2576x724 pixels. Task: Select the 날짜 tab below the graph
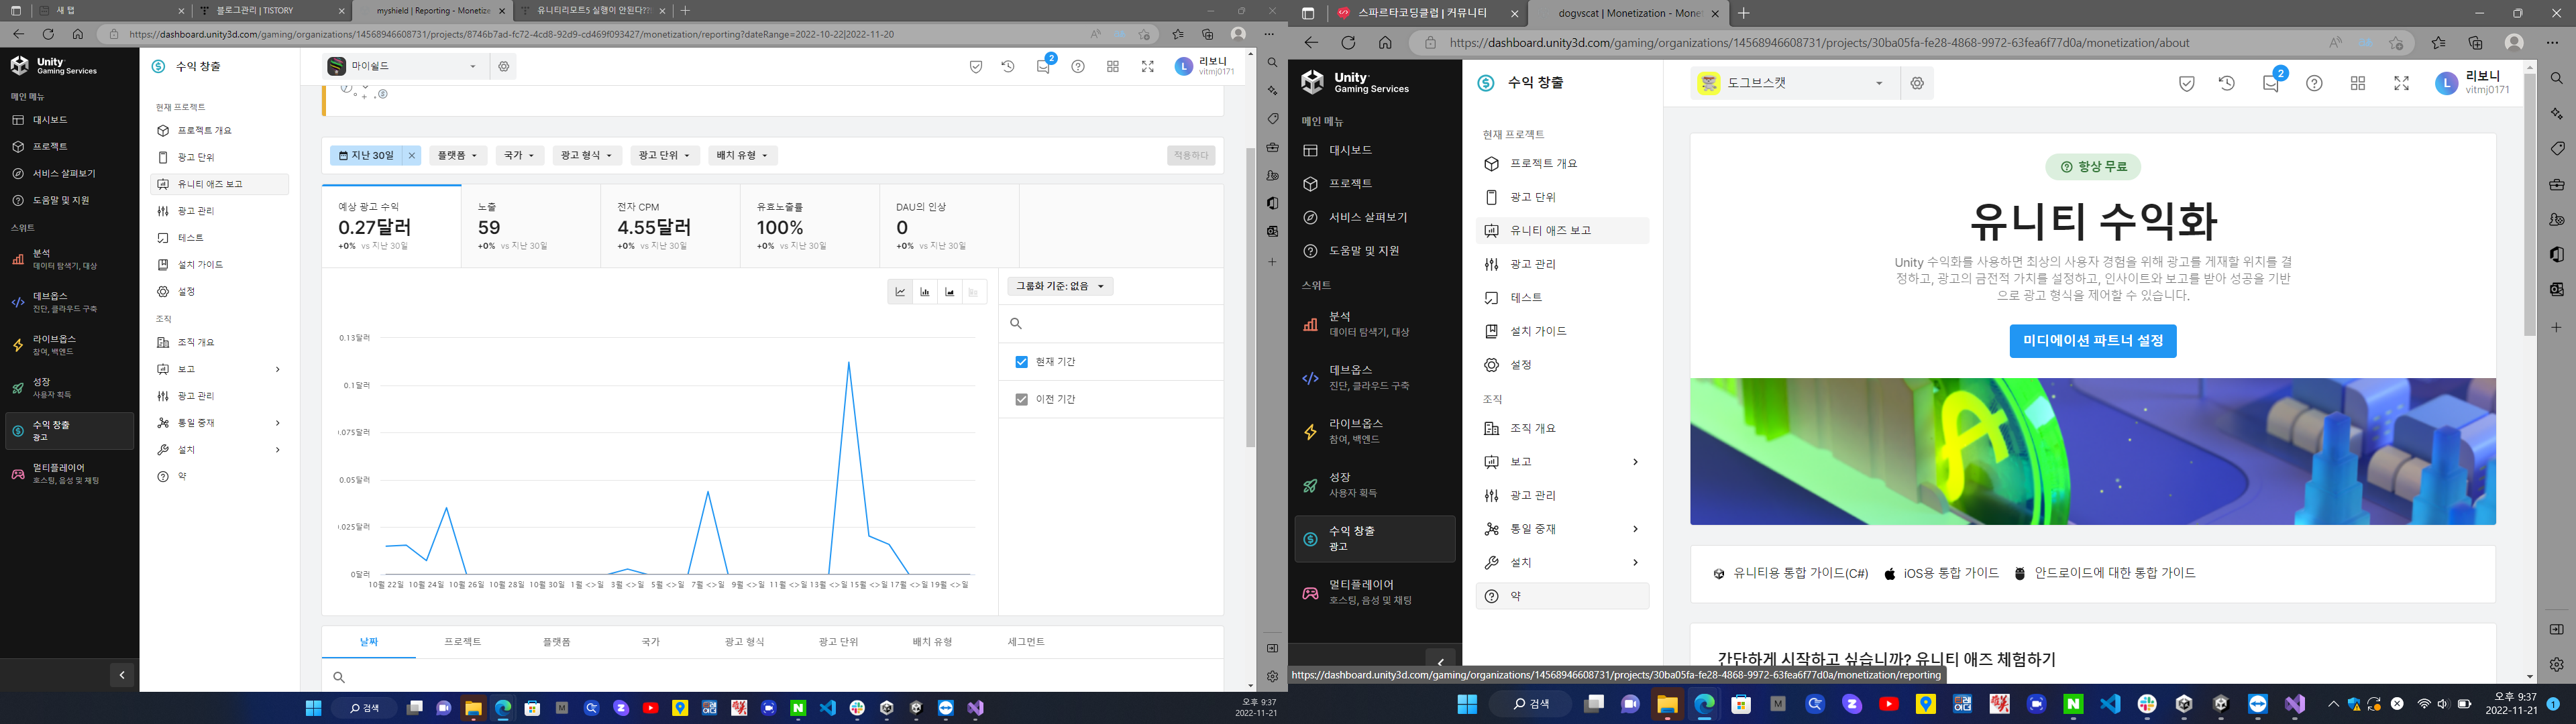(x=369, y=642)
